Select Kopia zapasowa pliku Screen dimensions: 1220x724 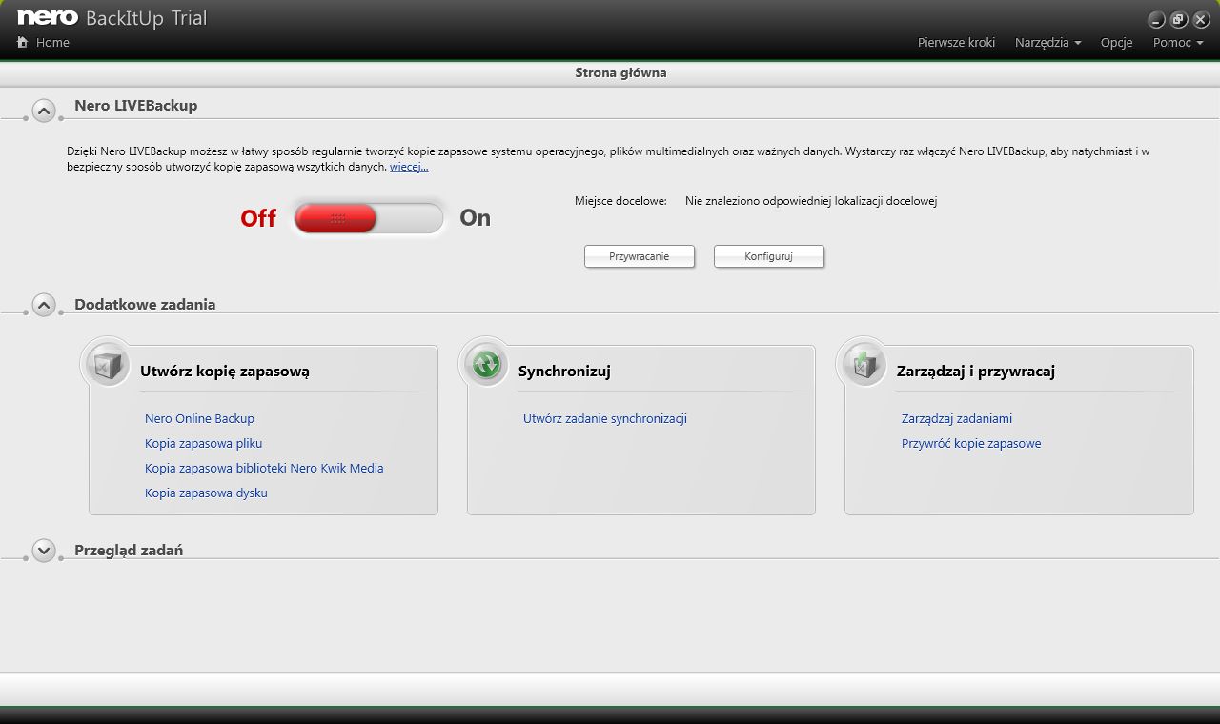(203, 443)
